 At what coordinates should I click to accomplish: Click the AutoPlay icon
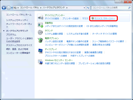pyautogui.click(x=40, y=25)
